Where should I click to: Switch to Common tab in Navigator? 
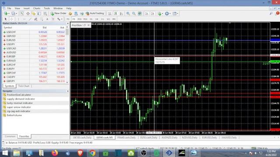[x=10, y=137]
